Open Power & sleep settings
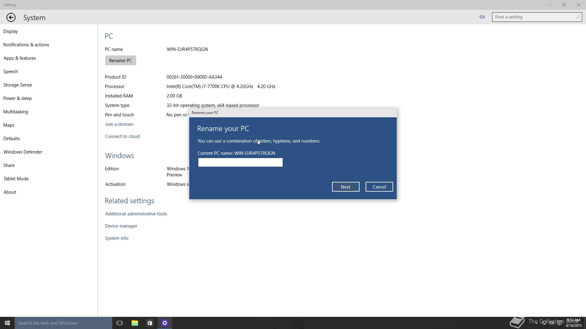The width and height of the screenshot is (586, 329). [x=49, y=98]
